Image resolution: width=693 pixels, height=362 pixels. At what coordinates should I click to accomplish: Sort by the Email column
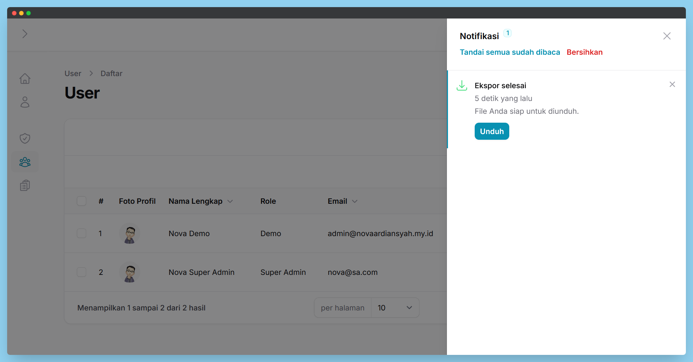click(342, 201)
